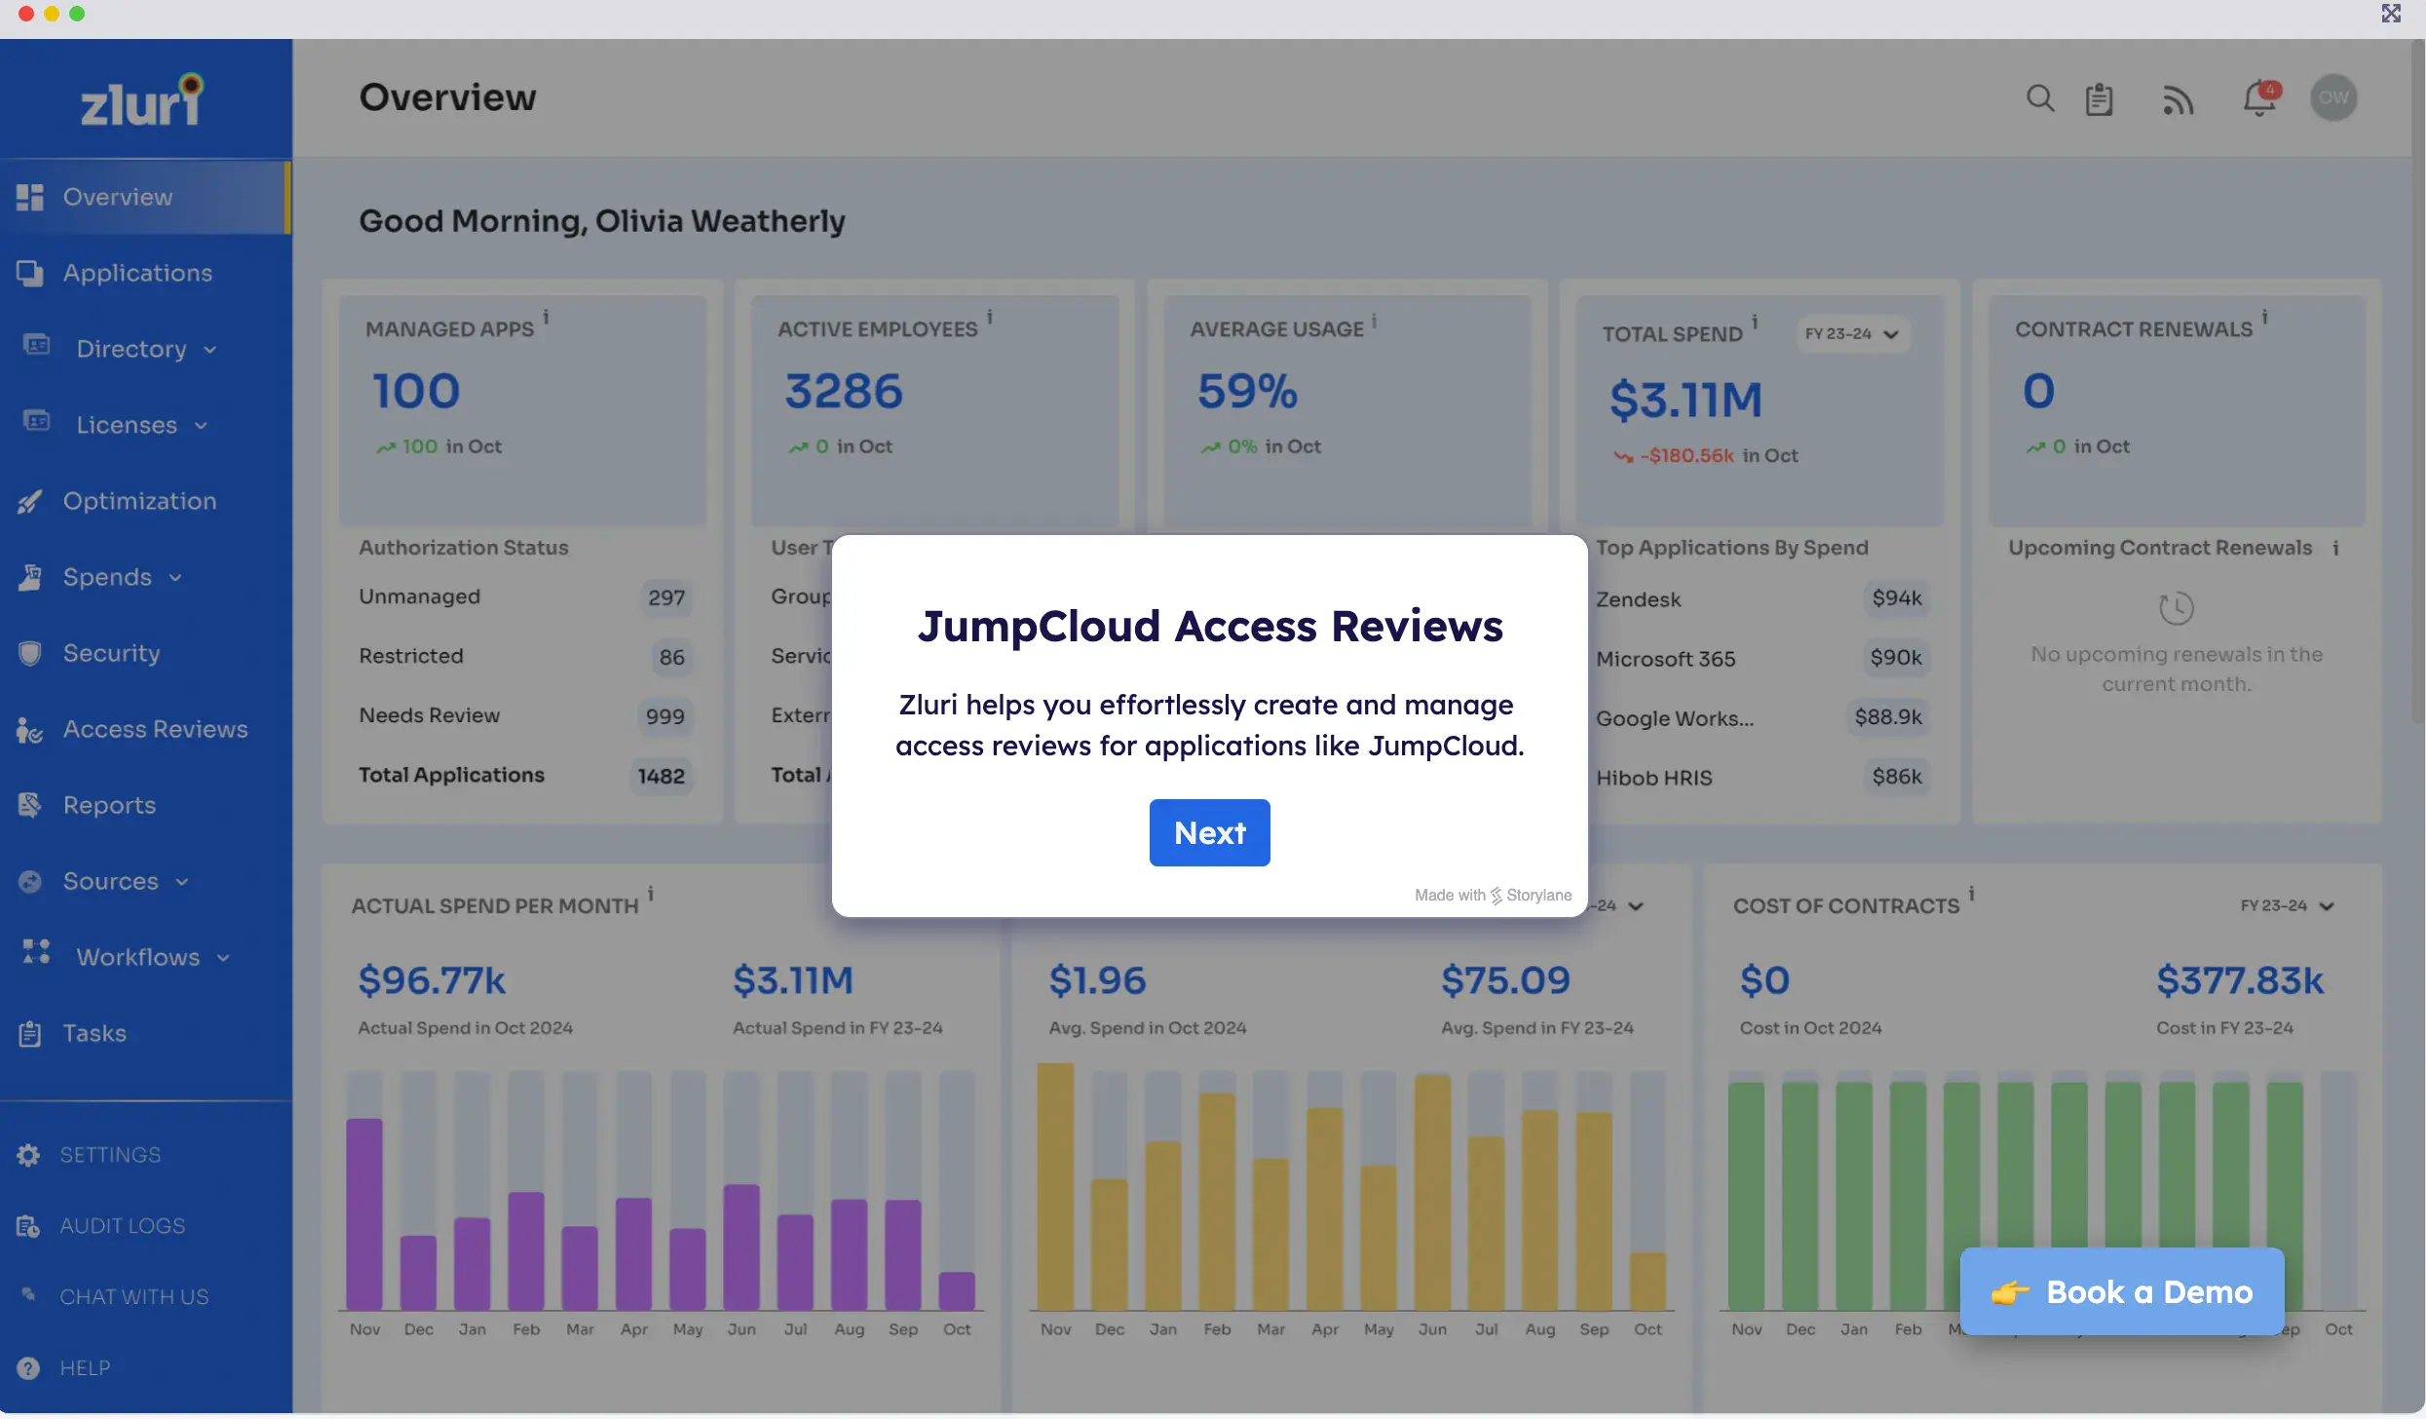This screenshot has width=2426, height=1419.
Task: Open HELP link
Action: point(85,1368)
